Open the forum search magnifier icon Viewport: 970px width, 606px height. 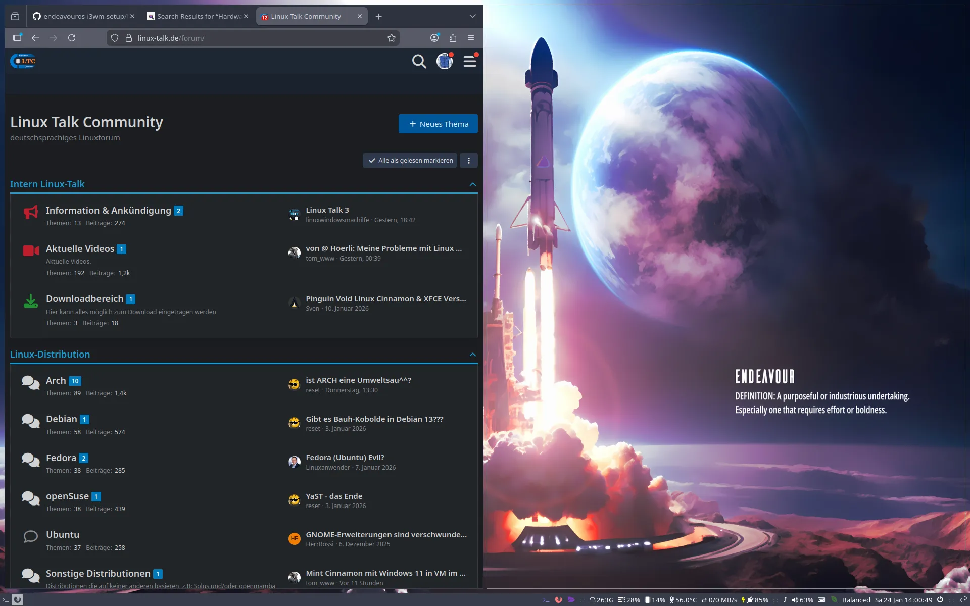point(419,62)
